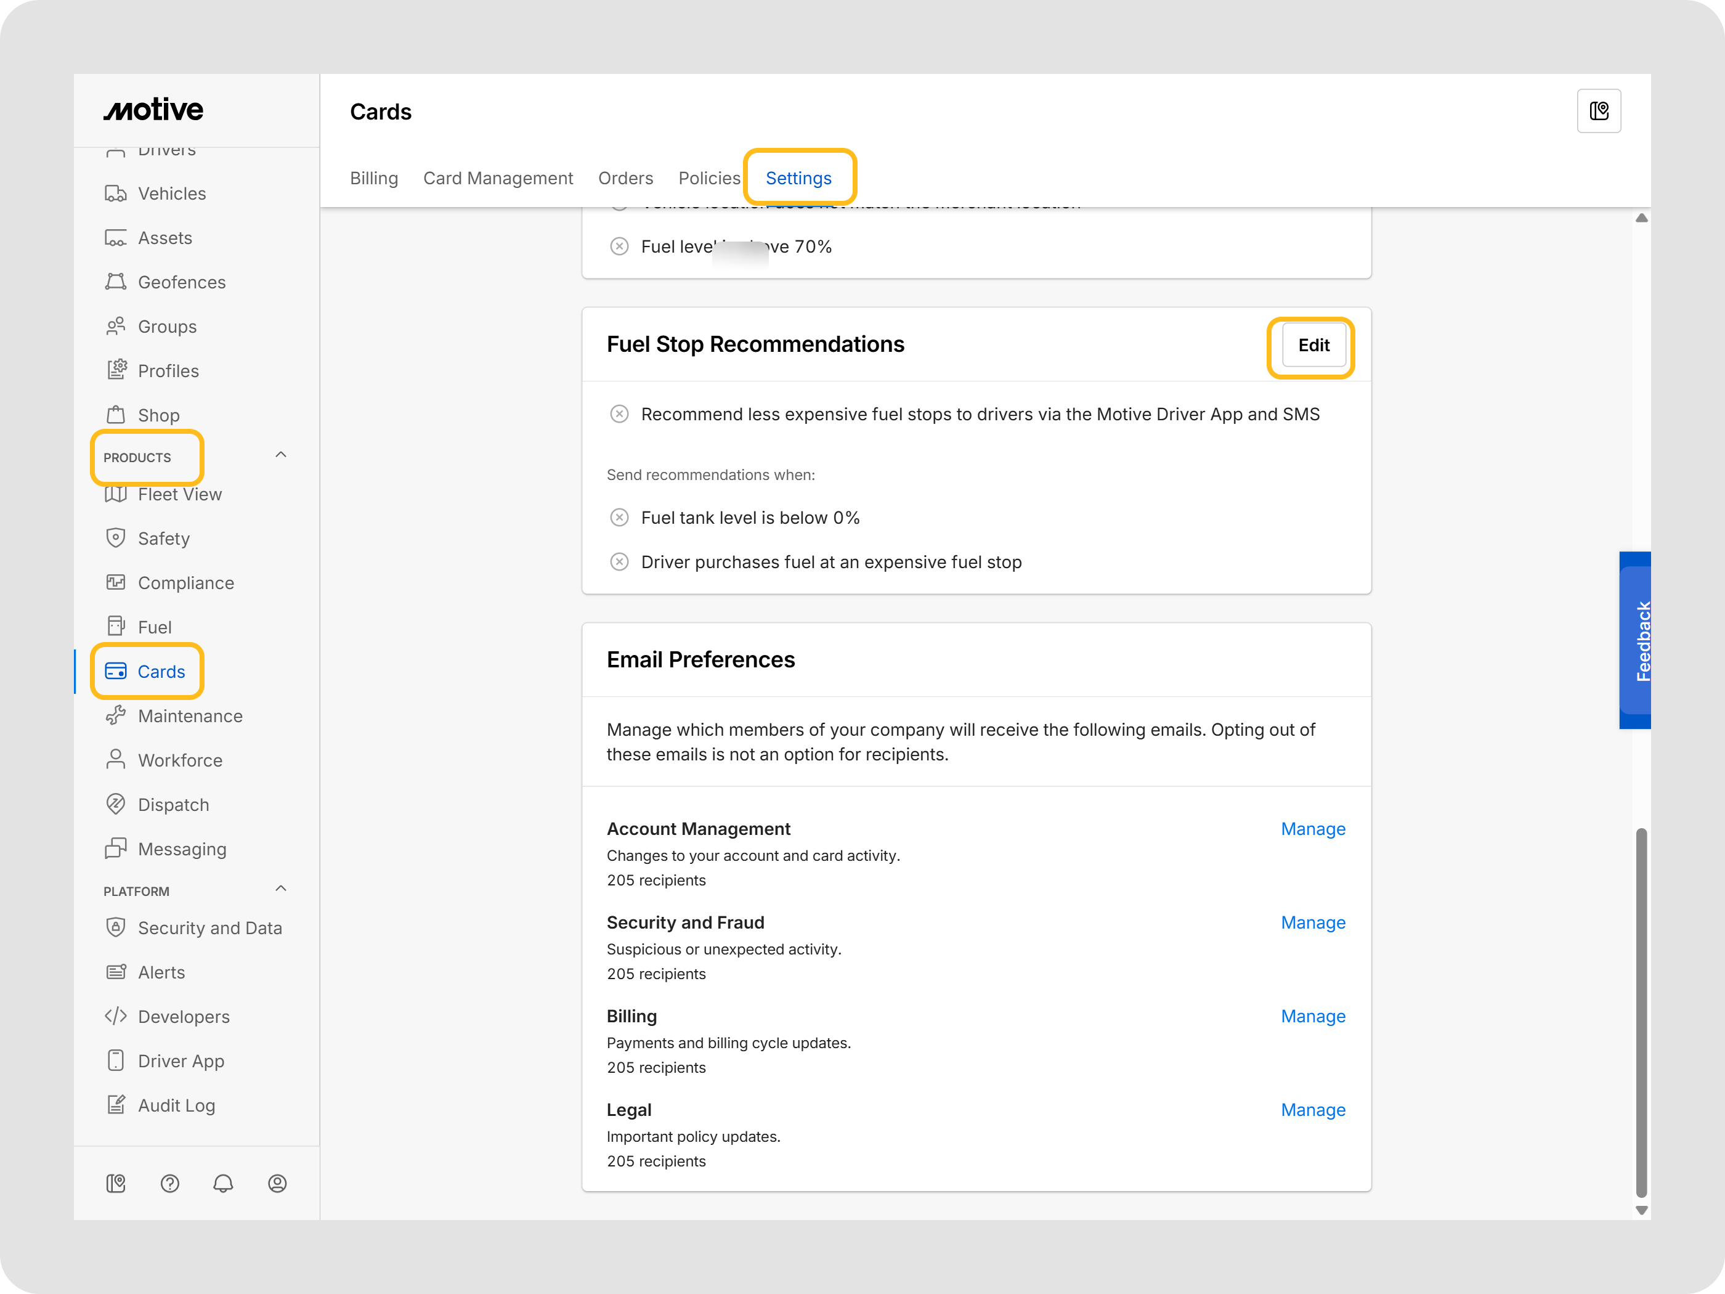Open user profile icon at bottom
This screenshot has width=1725, height=1294.
[x=277, y=1183]
